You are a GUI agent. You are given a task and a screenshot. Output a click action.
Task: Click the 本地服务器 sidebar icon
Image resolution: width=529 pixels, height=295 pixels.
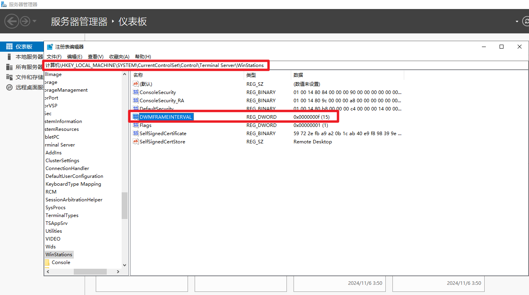pyautogui.click(x=9, y=57)
